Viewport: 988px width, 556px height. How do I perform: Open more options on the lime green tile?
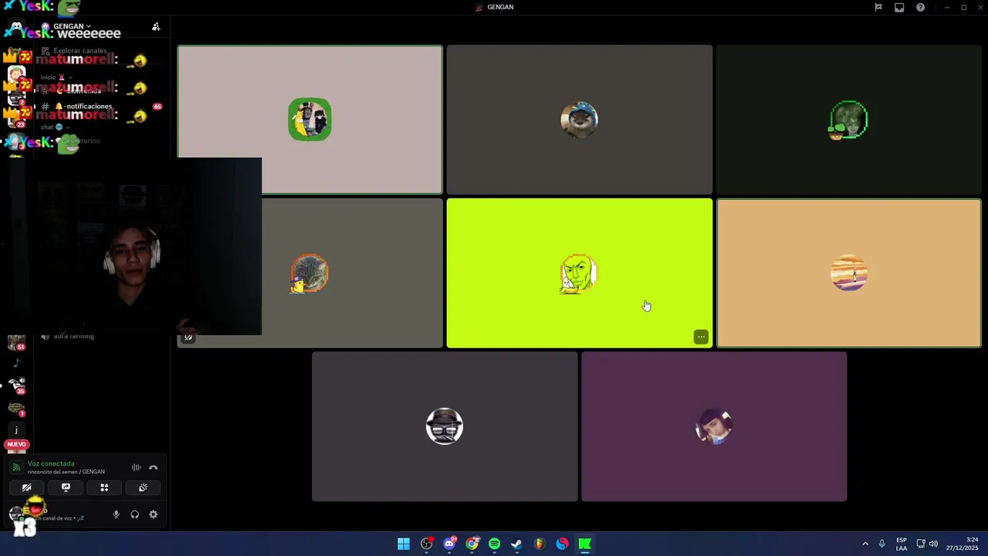[x=701, y=337]
